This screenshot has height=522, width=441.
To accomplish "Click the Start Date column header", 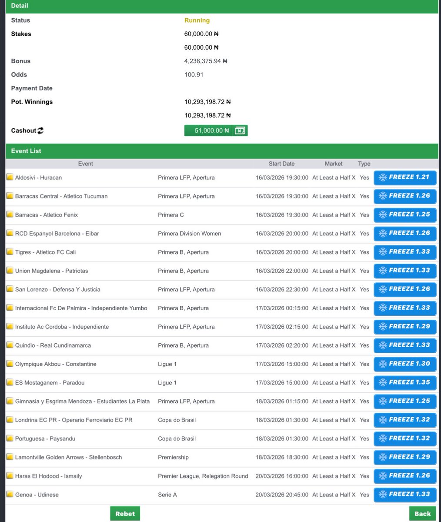I will coord(281,164).
